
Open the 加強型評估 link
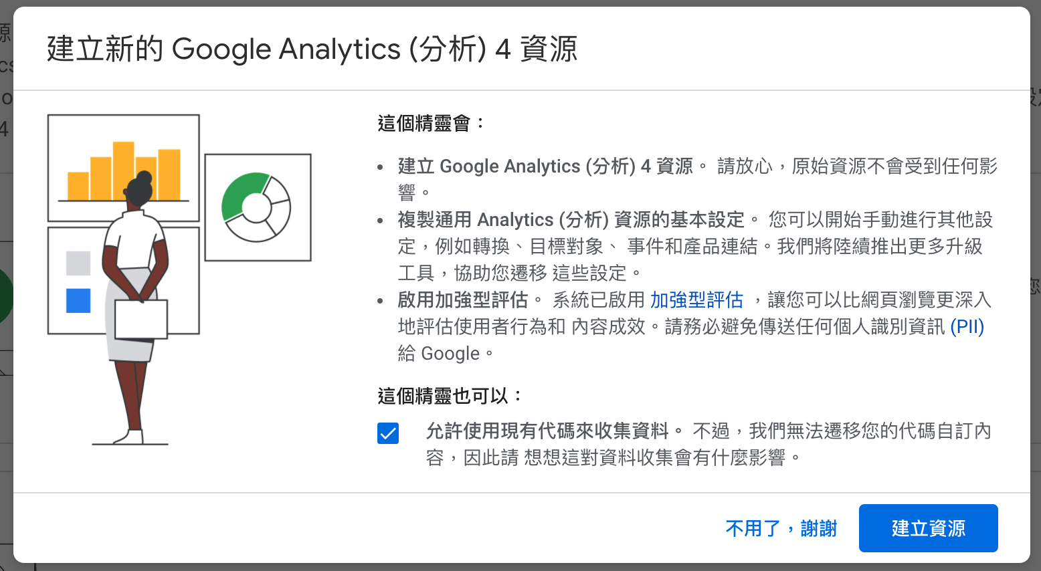click(696, 300)
